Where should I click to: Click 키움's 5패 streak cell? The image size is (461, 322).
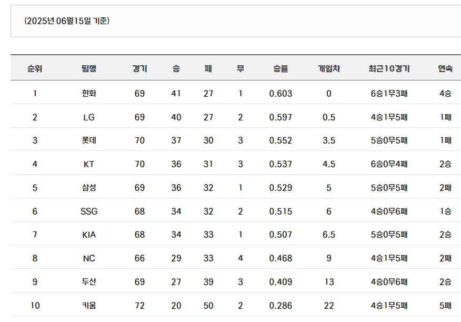(445, 306)
